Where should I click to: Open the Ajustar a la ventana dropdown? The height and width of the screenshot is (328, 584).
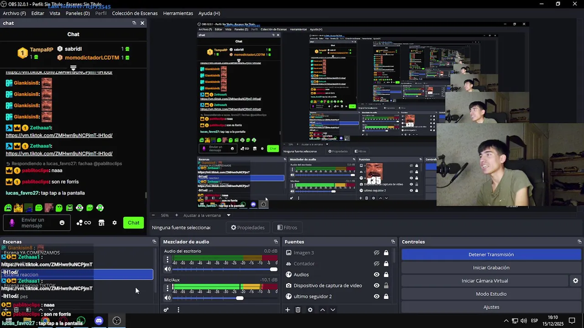[x=207, y=215]
